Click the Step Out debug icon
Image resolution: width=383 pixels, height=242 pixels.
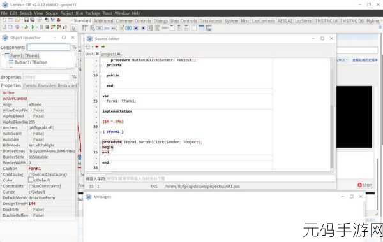pos(64,27)
